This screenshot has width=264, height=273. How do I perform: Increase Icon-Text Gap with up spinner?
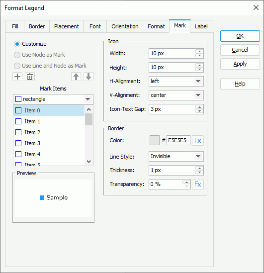pos(199,107)
